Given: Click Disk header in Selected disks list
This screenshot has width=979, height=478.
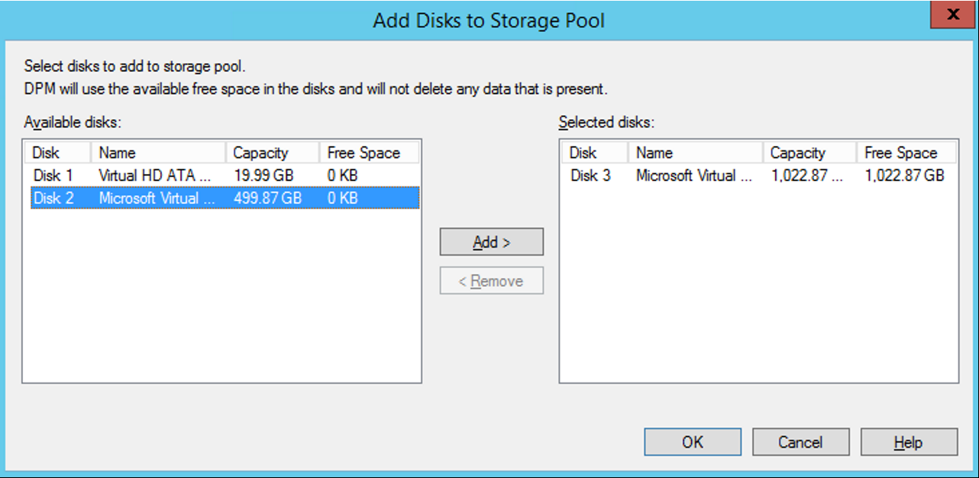Looking at the screenshot, I should pyautogui.click(x=595, y=153).
